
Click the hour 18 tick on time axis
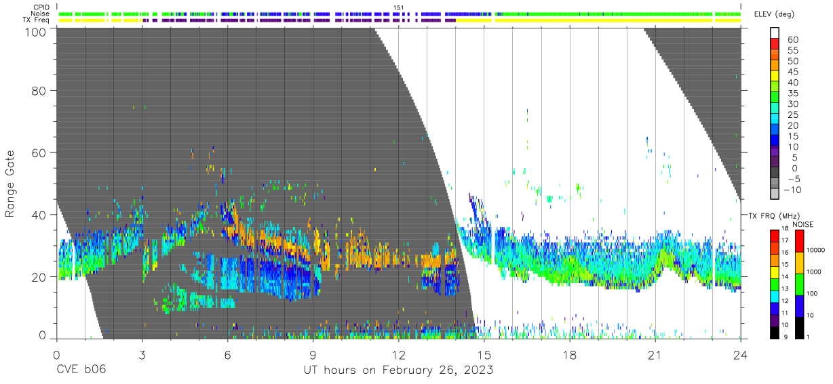pos(570,354)
